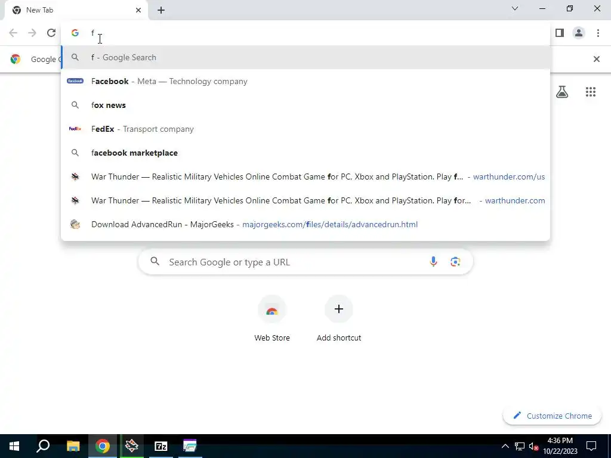
Task: Open the Download AdvancedRun MajorGeeks suggestion
Action: [x=305, y=224]
